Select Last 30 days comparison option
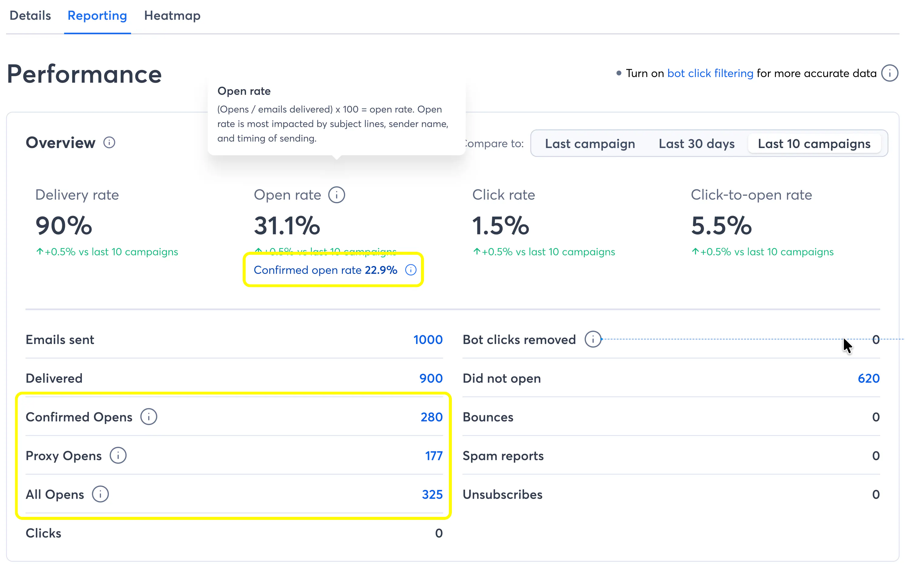Screen dimensions: 905x566 click(x=696, y=144)
